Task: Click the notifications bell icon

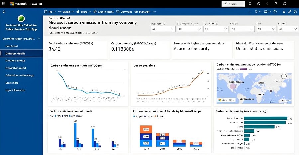Action: 250,4
